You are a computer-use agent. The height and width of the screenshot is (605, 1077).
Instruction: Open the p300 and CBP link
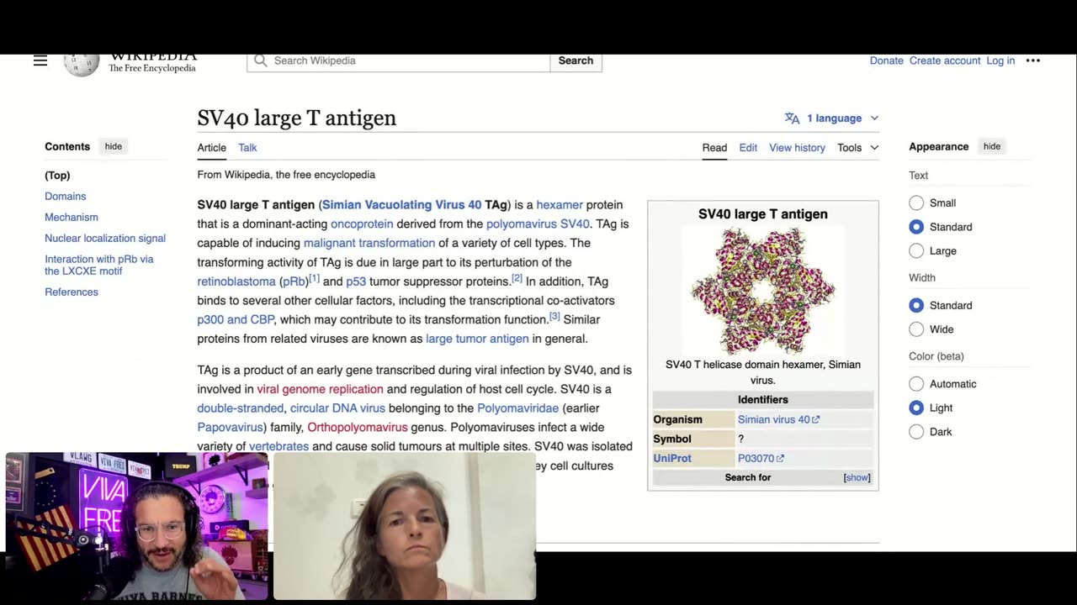[x=236, y=319]
